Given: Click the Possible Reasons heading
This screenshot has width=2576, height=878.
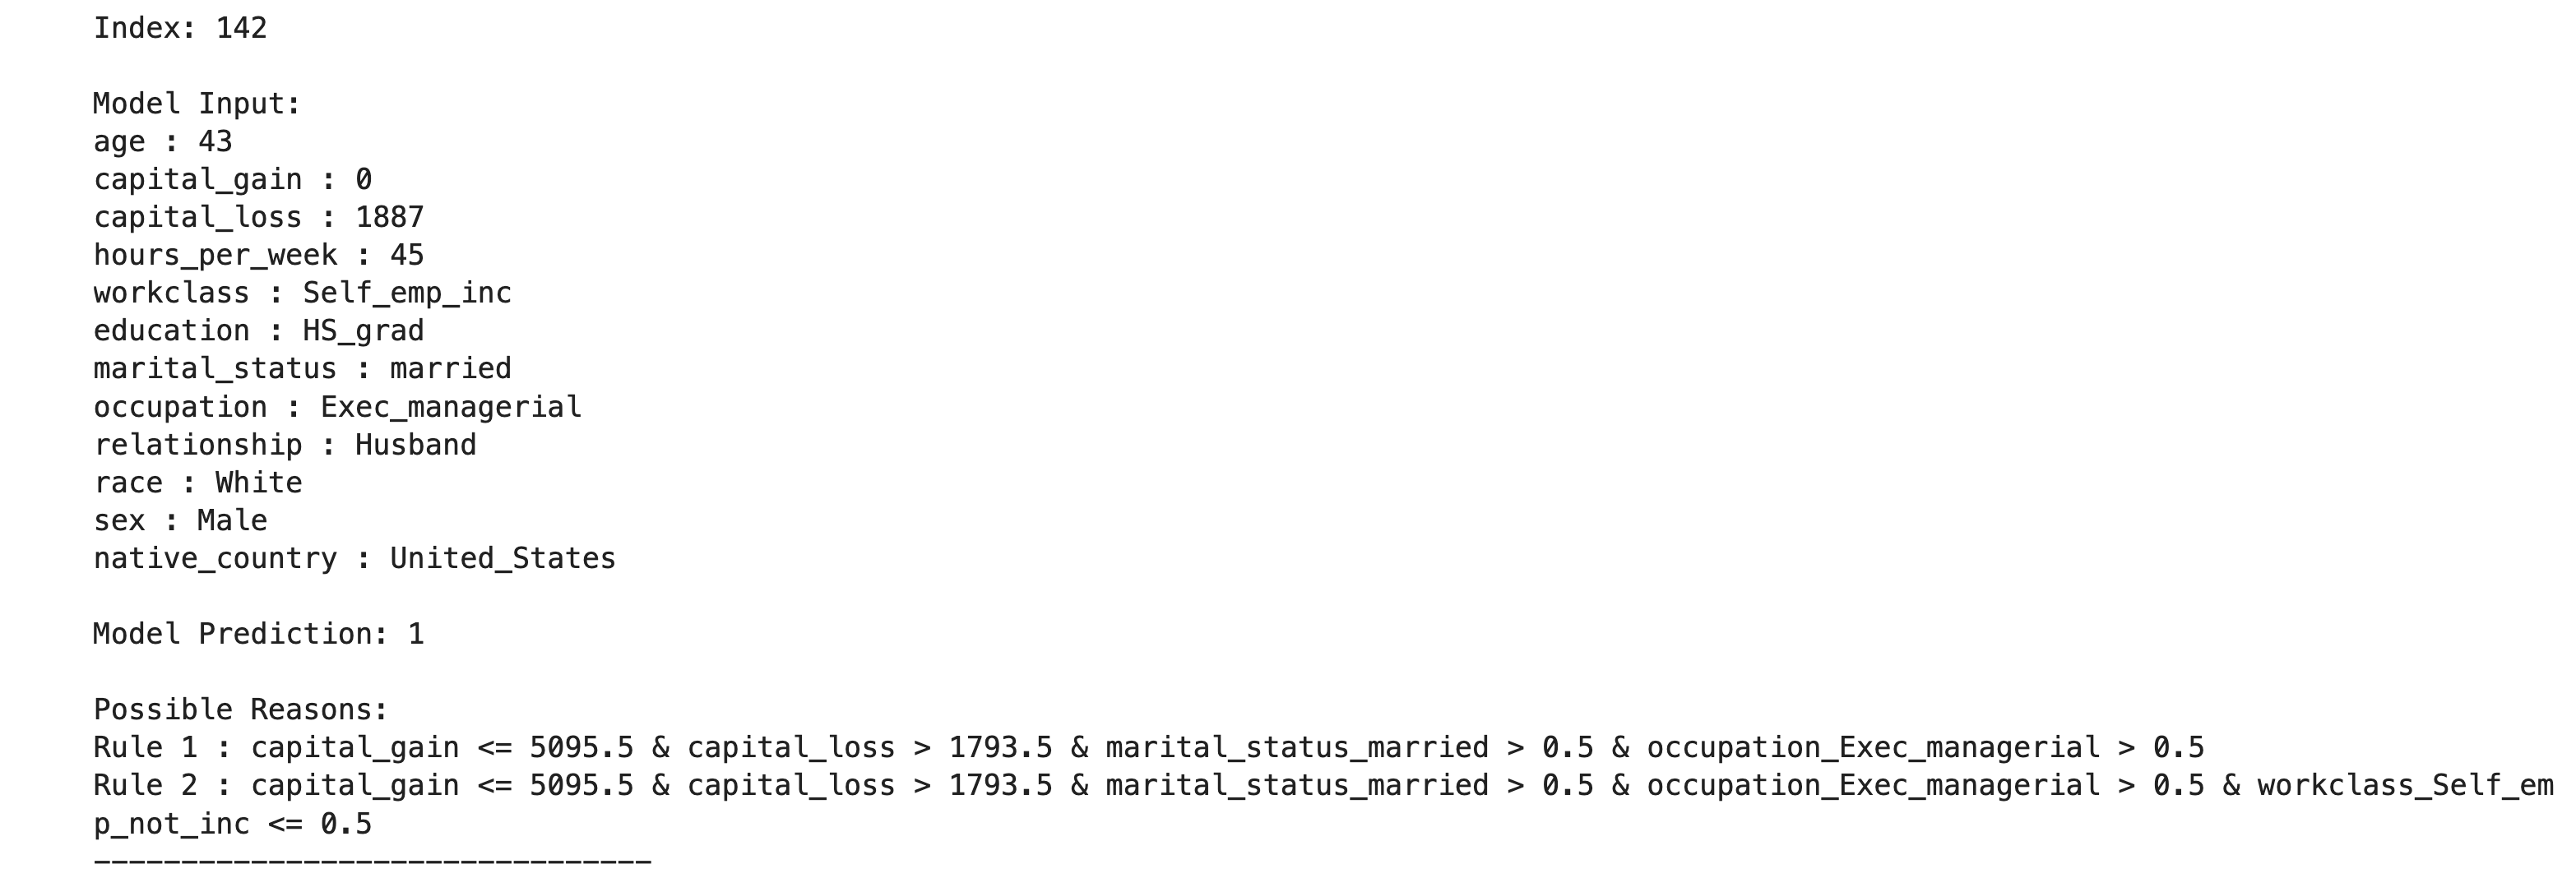Looking at the screenshot, I should click(x=240, y=710).
